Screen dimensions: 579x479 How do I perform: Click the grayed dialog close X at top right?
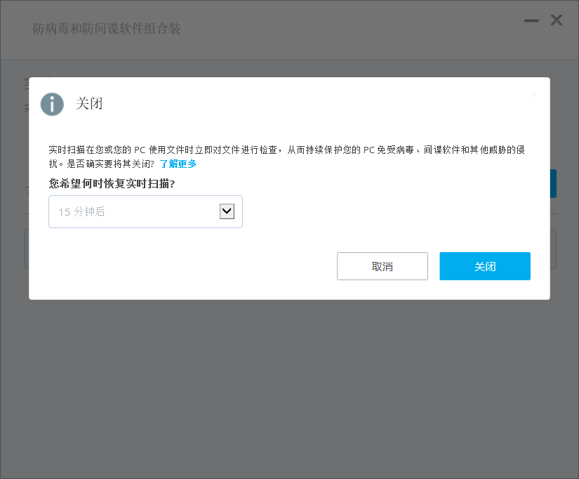[533, 94]
